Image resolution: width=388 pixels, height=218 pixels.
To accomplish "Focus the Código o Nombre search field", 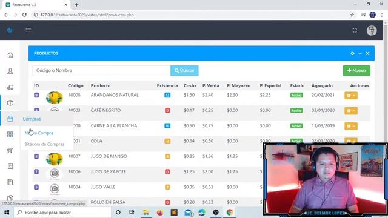I will [x=101, y=71].
